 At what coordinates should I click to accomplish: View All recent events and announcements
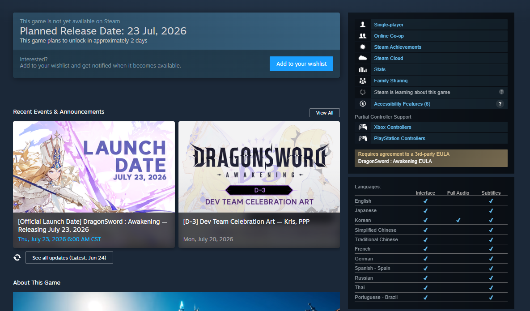(325, 113)
